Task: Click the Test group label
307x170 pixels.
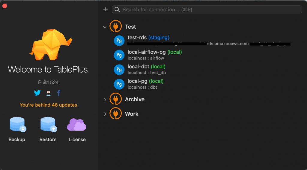Action: 130,27
